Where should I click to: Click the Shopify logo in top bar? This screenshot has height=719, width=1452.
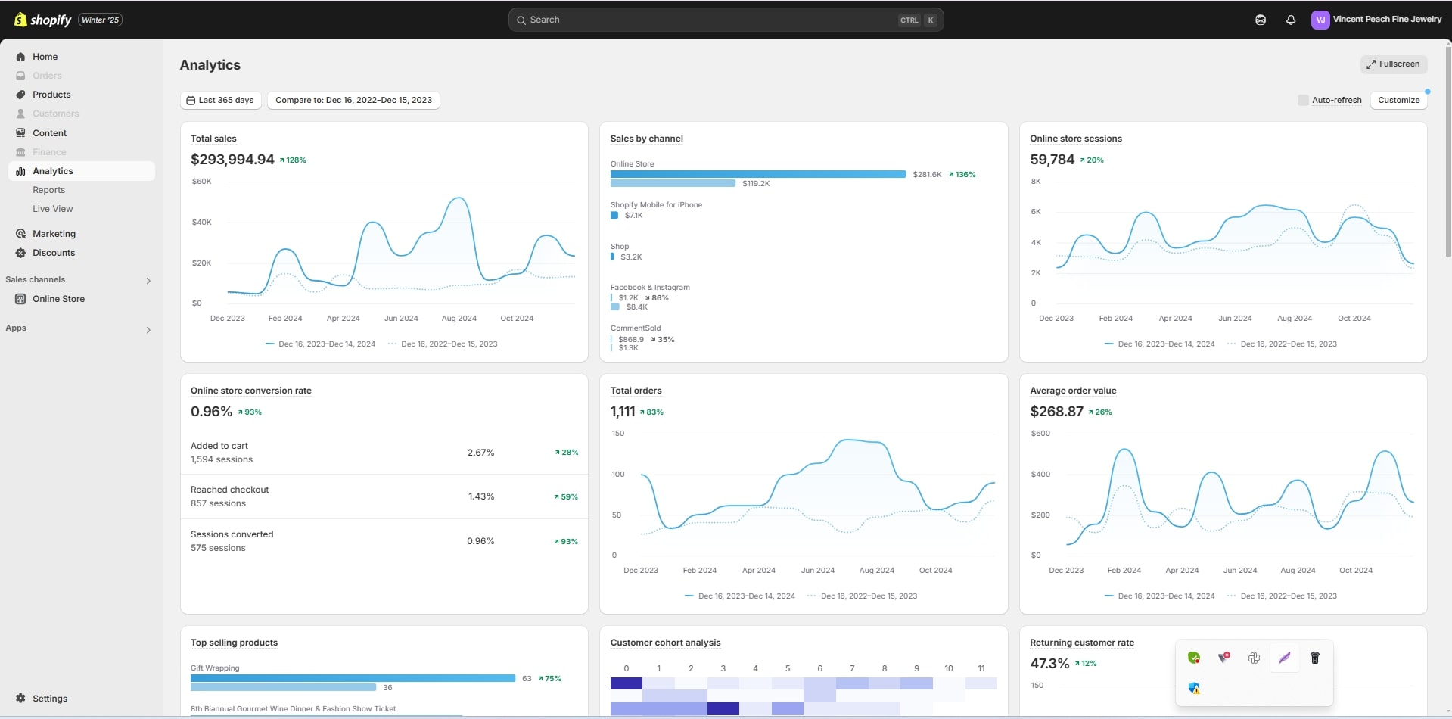42,20
